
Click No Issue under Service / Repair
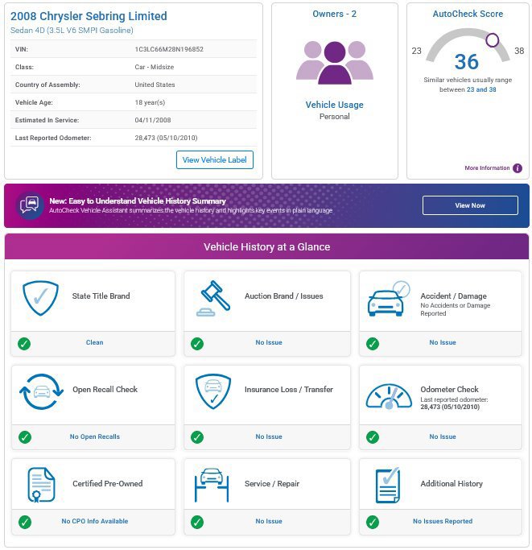[269, 521]
